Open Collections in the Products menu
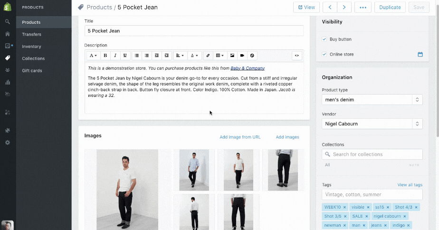This screenshot has height=230, width=439. coord(33,58)
